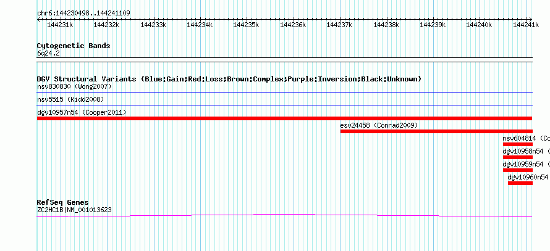This screenshot has height=251, width=550.
Task: Open variant dgv10960n54 label
Action: tap(528, 177)
